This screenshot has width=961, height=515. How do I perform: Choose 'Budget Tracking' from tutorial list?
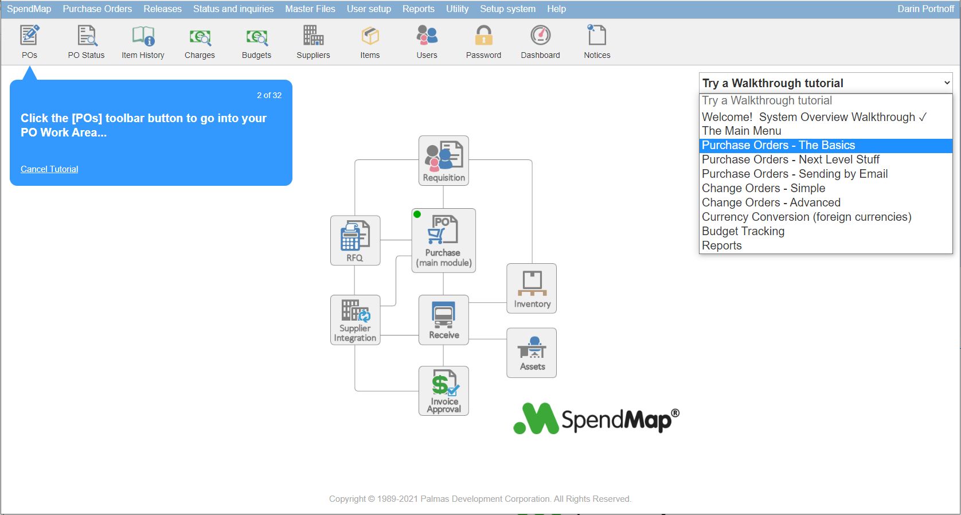coord(743,232)
